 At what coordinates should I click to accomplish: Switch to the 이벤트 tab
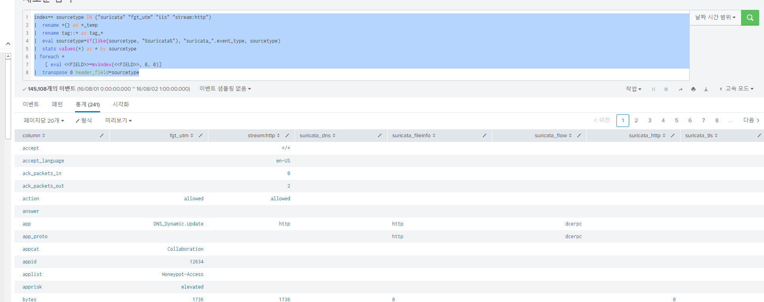(31, 104)
